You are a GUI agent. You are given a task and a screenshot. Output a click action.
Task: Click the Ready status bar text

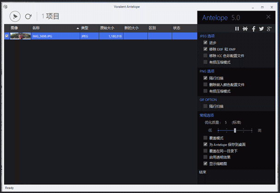[9, 188]
